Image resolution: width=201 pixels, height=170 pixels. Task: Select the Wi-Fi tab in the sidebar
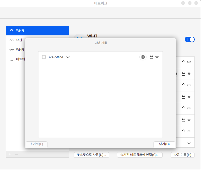[x=37, y=31]
